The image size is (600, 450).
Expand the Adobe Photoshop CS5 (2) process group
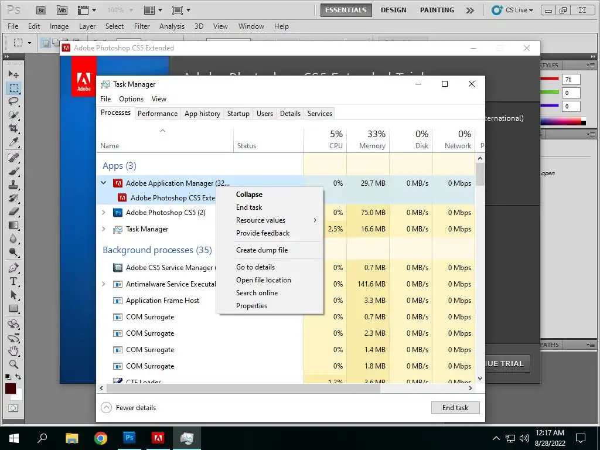(103, 212)
